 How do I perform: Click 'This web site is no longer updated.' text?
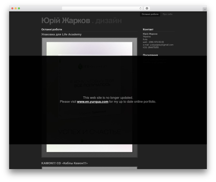coord(108,98)
